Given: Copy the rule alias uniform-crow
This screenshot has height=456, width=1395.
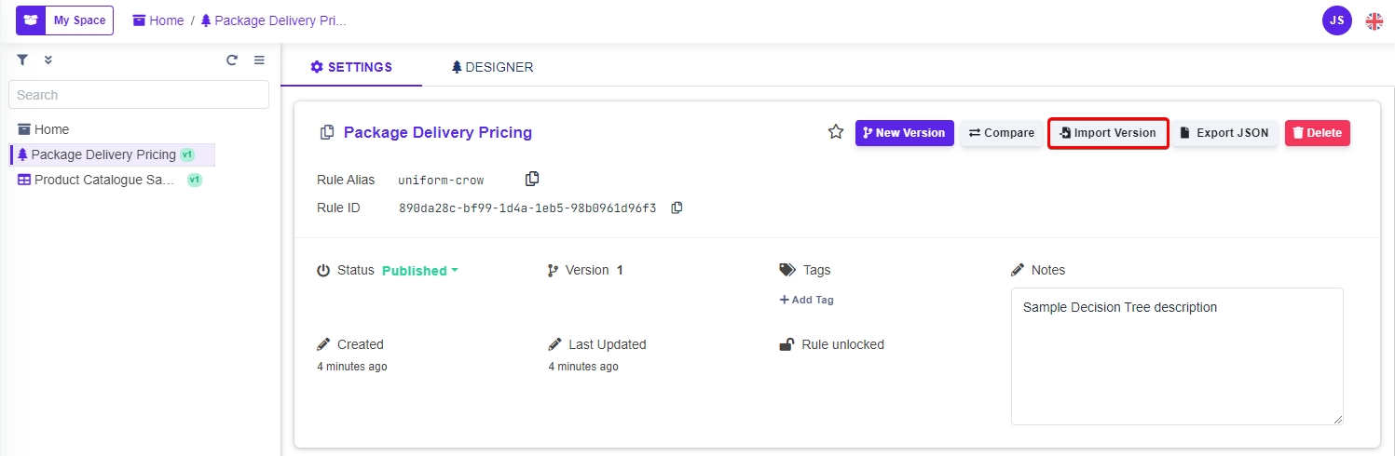Looking at the screenshot, I should (532, 179).
